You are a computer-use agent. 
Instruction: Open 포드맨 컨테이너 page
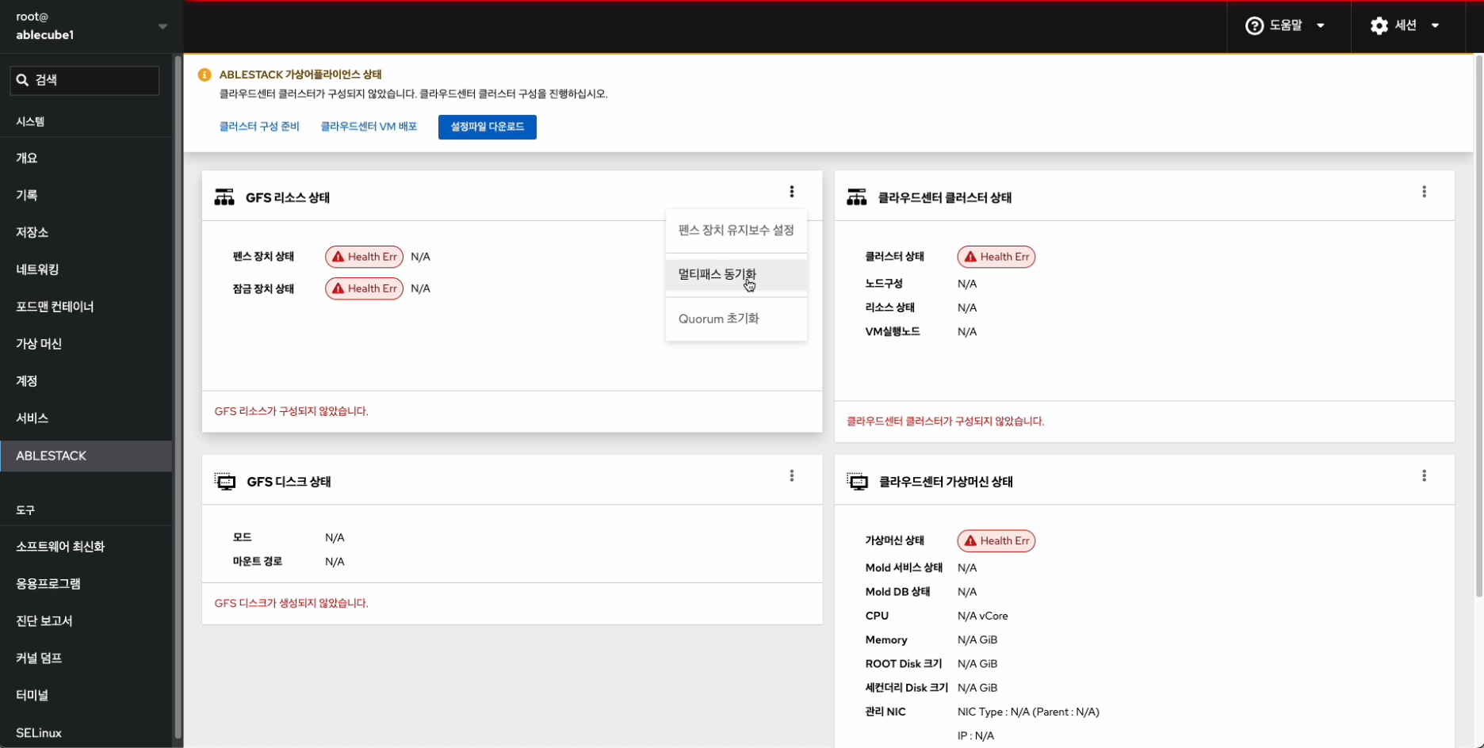(86, 307)
